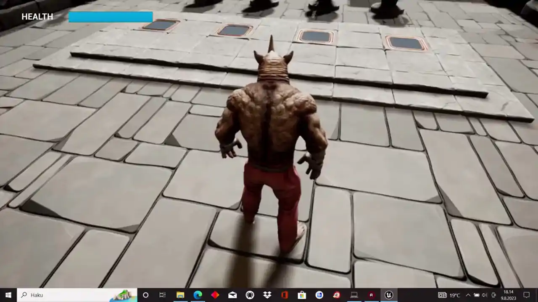The image size is (538, 302).
Task: Open Microsoft Store from taskbar
Action: [x=302, y=295]
